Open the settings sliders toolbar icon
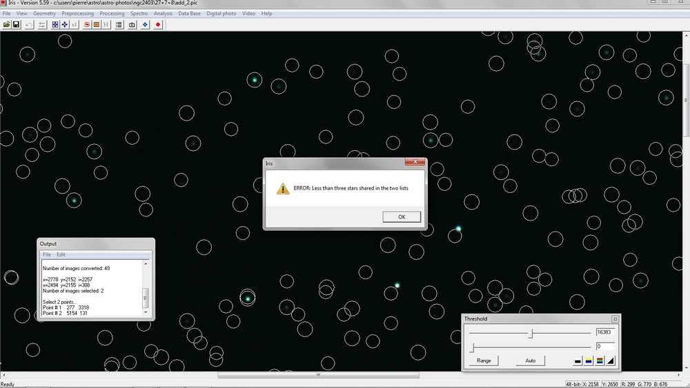Screen dimensions: 690x388 pos(42,25)
